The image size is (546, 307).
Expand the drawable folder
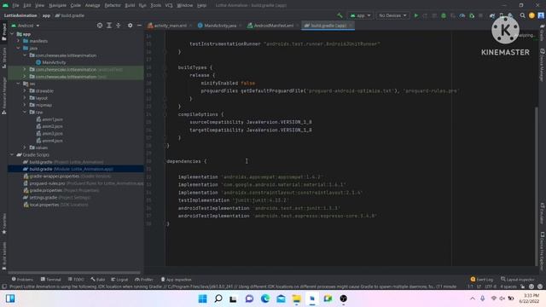[25, 91]
